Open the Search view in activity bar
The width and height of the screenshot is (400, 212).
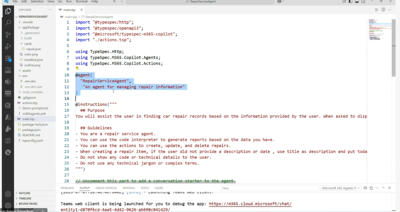(x=8, y=23)
